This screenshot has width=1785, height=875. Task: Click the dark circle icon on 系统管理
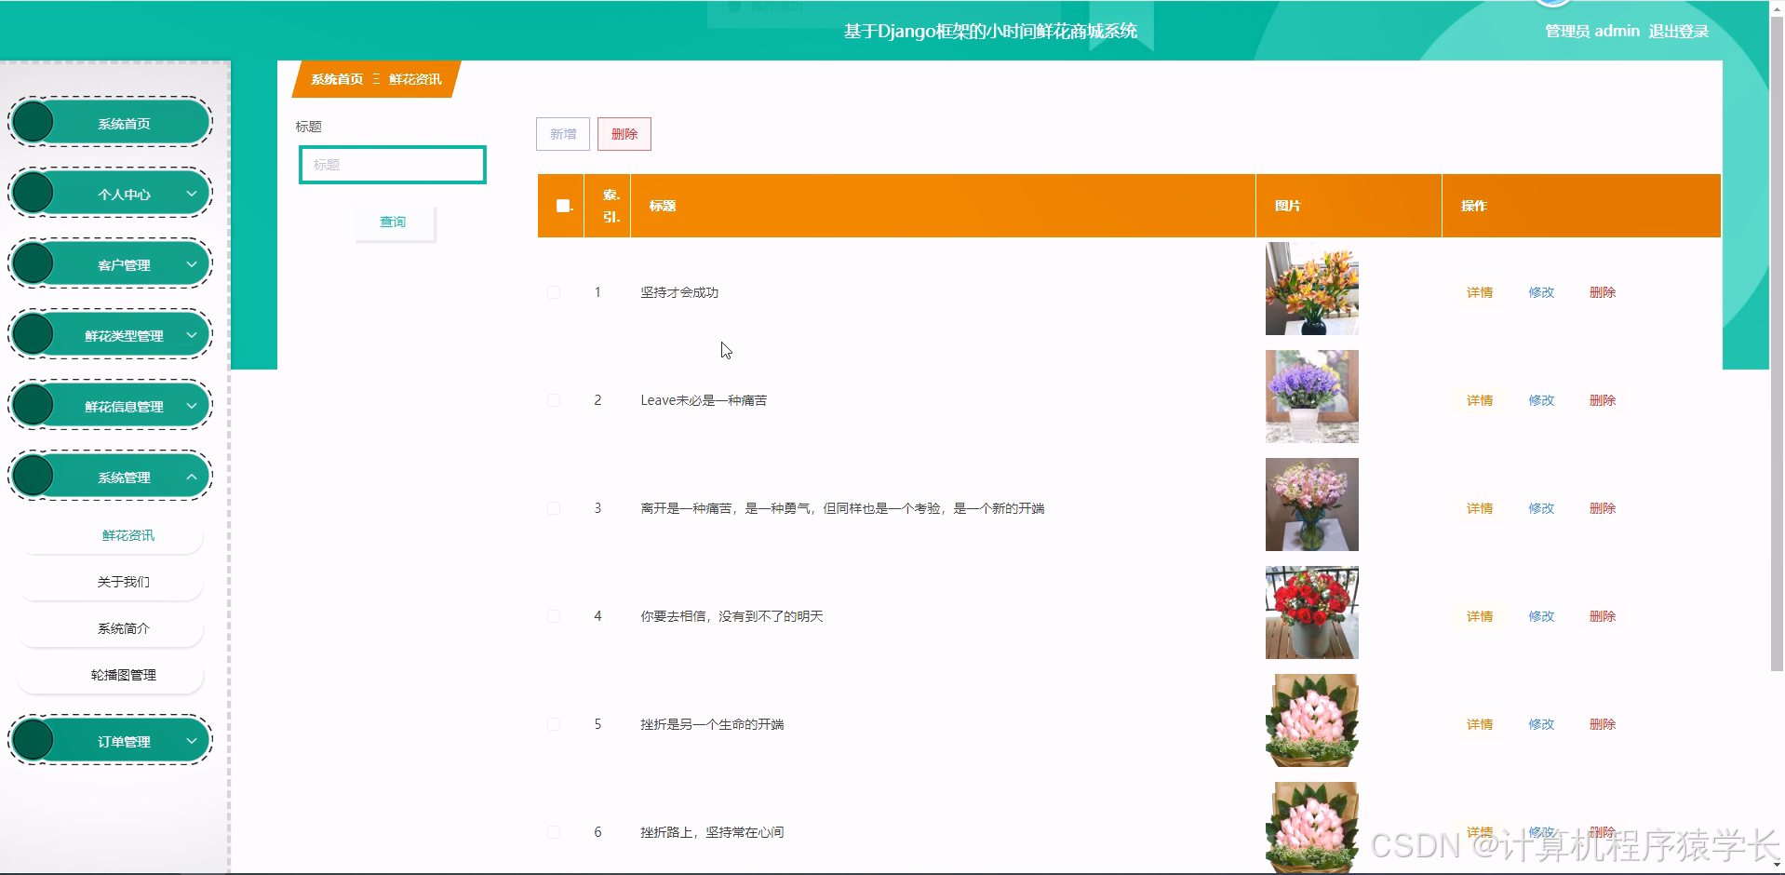click(34, 476)
